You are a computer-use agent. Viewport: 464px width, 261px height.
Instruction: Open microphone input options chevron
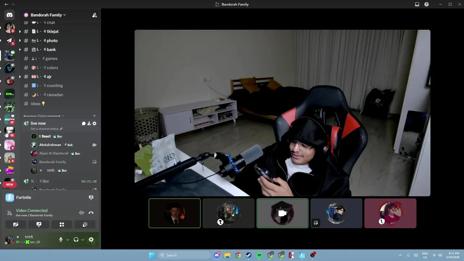[x=67, y=240]
